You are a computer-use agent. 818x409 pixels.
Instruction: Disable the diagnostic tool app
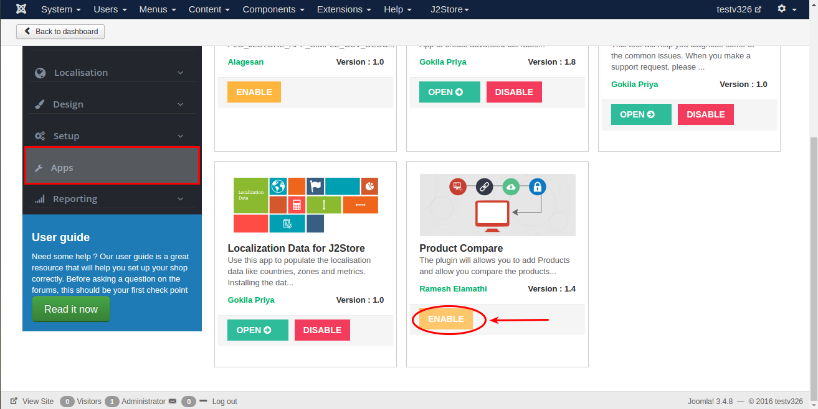click(706, 114)
